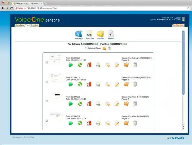Archive the 23-03-2011 12:04 fax with orange folder
The image size is (192, 145).
[x=126, y=123]
